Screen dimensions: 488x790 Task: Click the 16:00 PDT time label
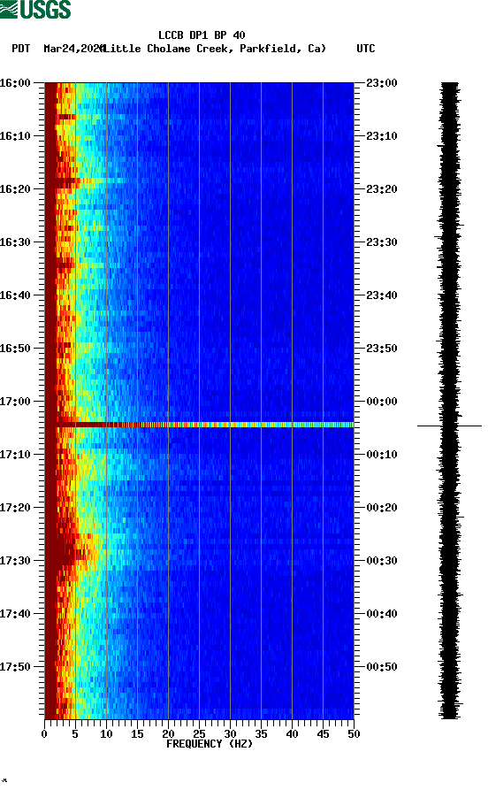(15, 82)
